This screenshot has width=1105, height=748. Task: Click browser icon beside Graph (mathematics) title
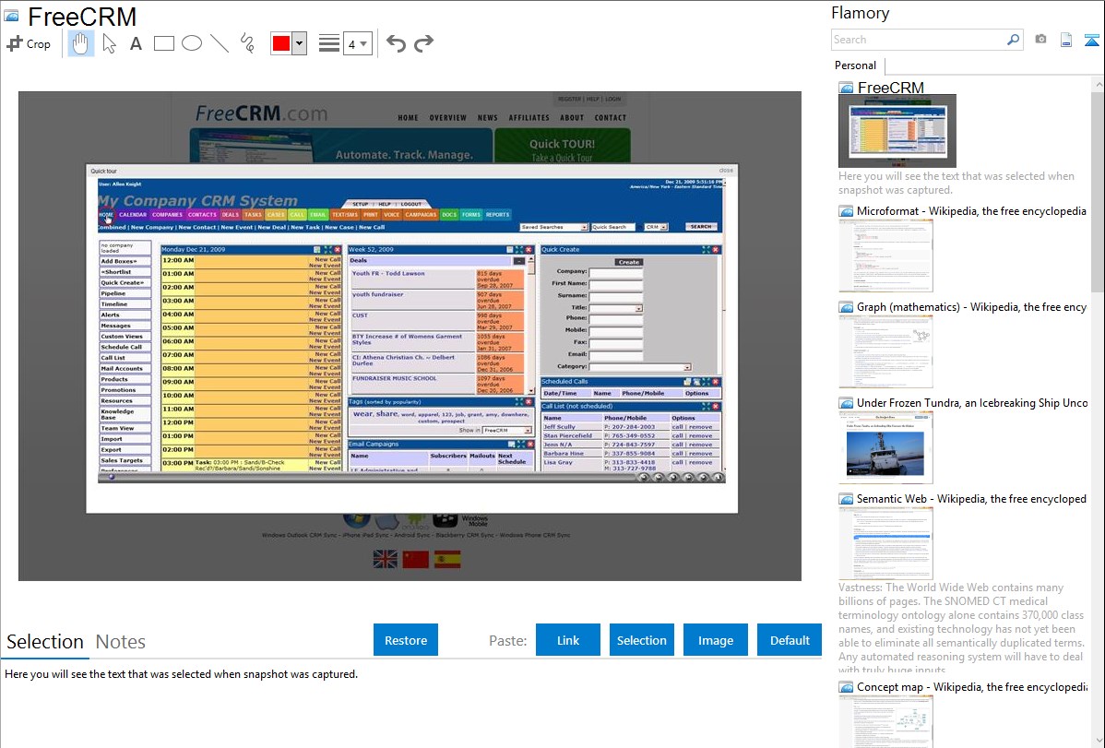pyautogui.click(x=846, y=307)
